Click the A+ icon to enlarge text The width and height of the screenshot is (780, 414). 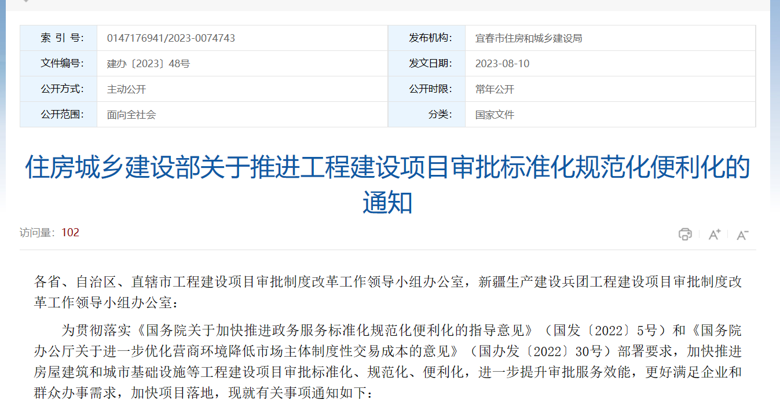pyautogui.click(x=713, y=234)
